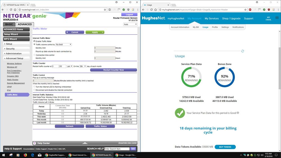Select Traffic volume control by radio button
This screenshot has height=158, width=281.
pyautogui.click(x=34, y=44)
